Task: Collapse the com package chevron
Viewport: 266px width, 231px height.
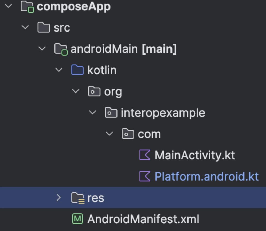Action: tap(109, 133)
